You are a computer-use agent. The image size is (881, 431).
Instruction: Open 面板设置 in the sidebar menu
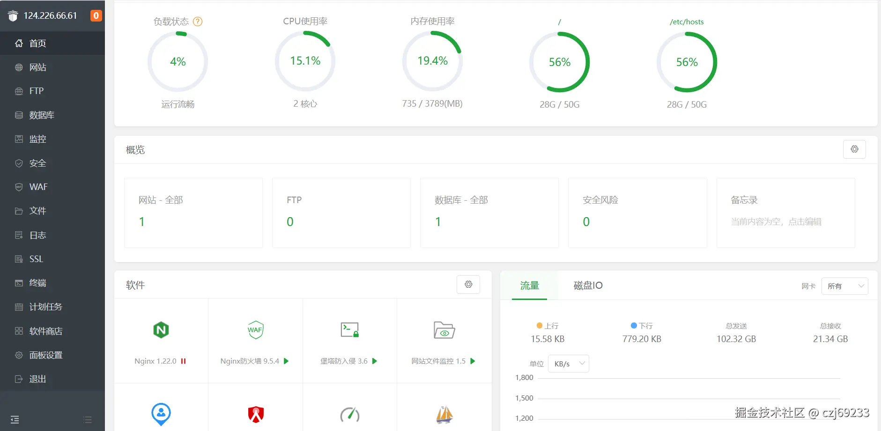(52, 355)
